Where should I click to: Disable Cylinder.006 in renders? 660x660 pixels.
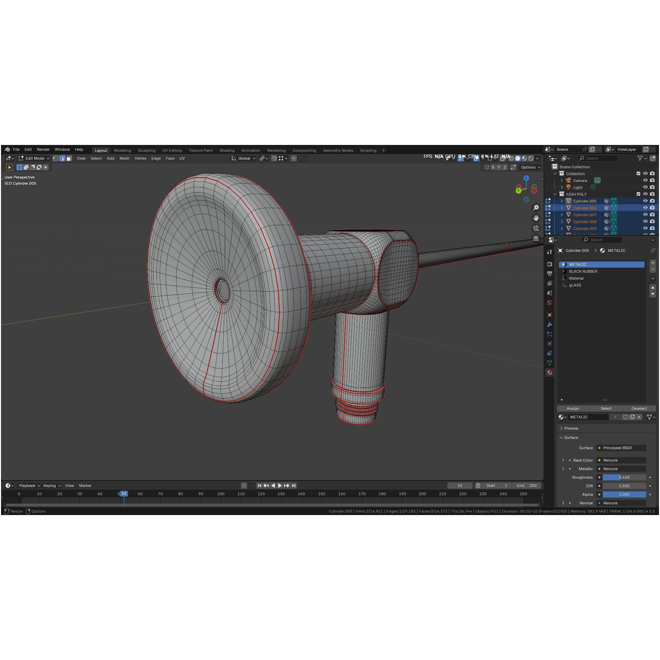point(653,208)
